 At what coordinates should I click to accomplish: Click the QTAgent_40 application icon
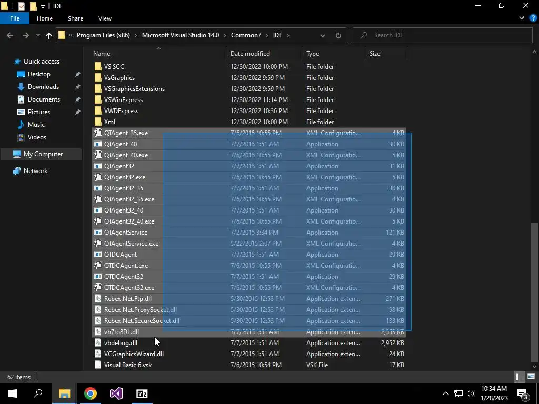(x=98, y=144)
